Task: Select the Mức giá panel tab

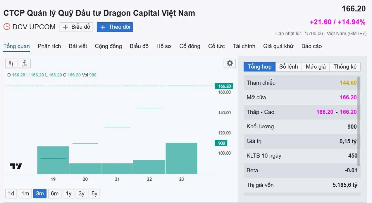Action: 316,67
